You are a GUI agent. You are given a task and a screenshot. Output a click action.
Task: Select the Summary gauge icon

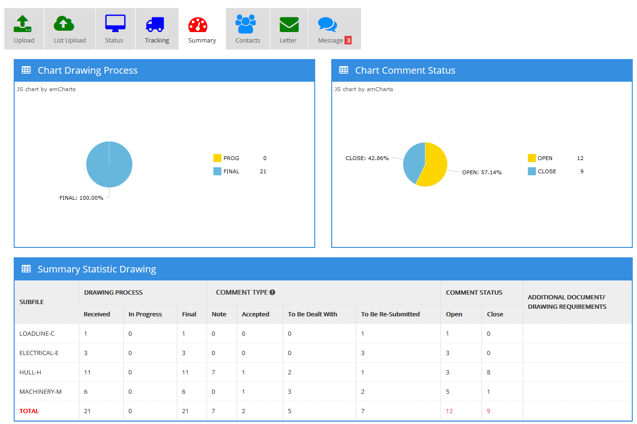tap(198, 25)
